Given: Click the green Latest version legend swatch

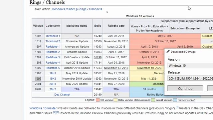Looking at the screenshot, I should click(153, 100).
